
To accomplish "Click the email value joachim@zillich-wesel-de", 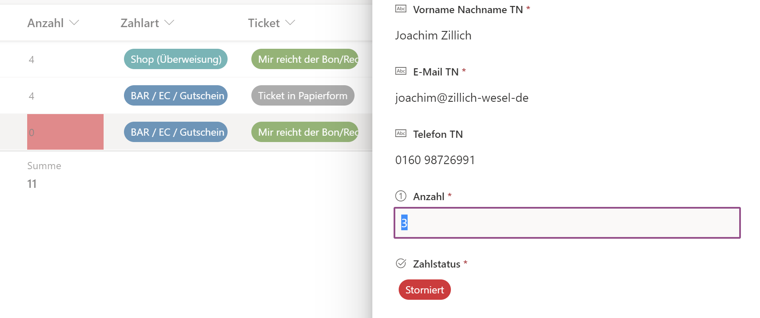I will pyautogui.click(x=462, y=98).
